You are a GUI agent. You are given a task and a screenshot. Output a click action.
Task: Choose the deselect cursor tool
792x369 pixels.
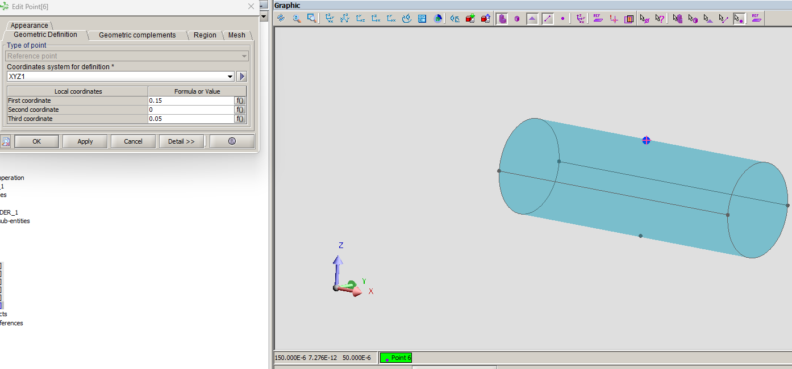click(644, 19)
